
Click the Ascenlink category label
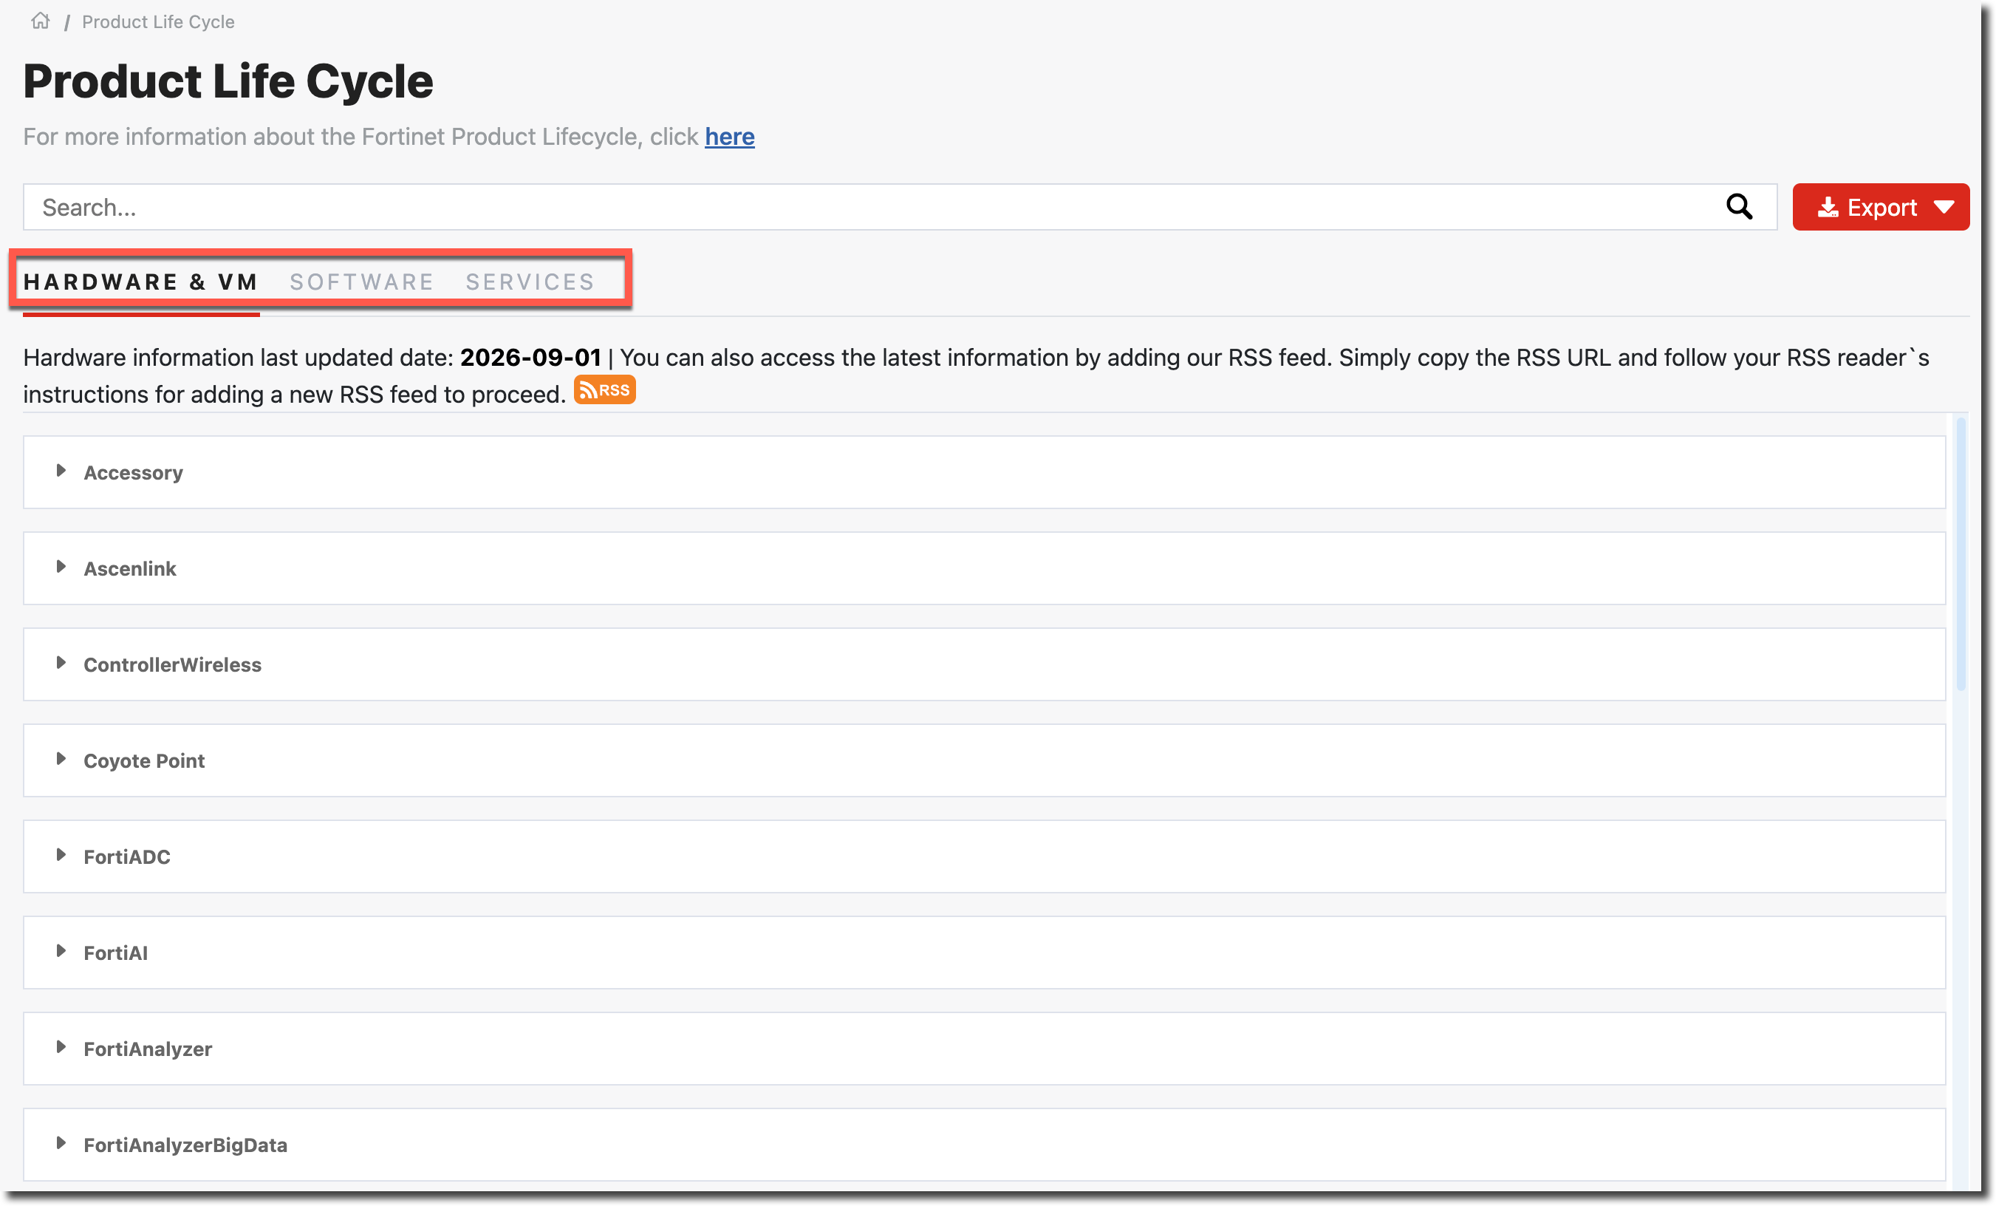(129, 568)
